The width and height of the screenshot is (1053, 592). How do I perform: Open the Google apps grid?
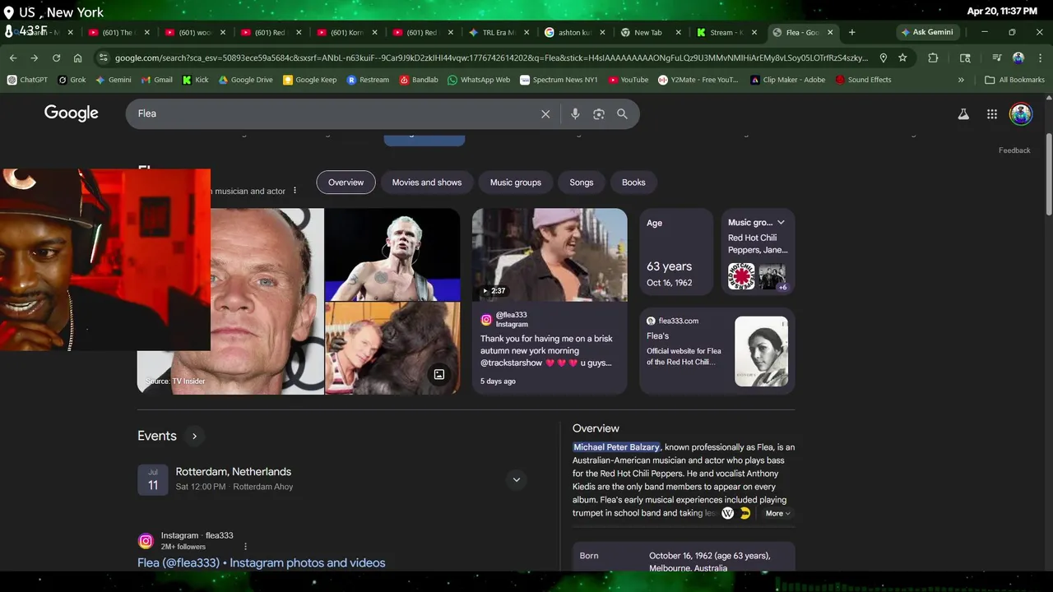tap(992, 114)
